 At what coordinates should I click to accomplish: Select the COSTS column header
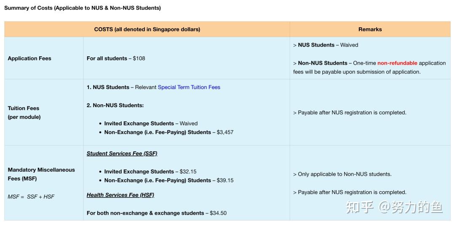(x=147, y=29)
